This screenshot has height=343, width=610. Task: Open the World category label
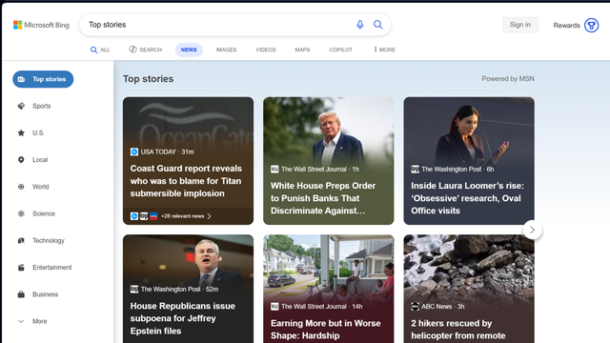coord(40,187)
